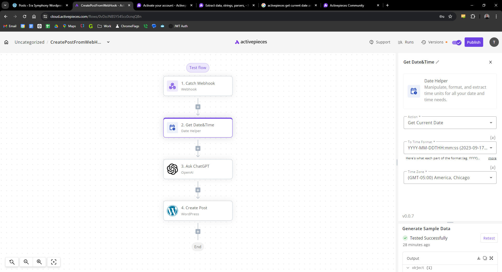Image resolution: width=502 pixels, height=272 pixels.
Task: Toggle the flow enabled switch
Action: click(x=457, y=42)
